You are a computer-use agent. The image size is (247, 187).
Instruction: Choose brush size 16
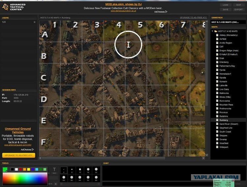pyautogui.click(x=88, y=170)
